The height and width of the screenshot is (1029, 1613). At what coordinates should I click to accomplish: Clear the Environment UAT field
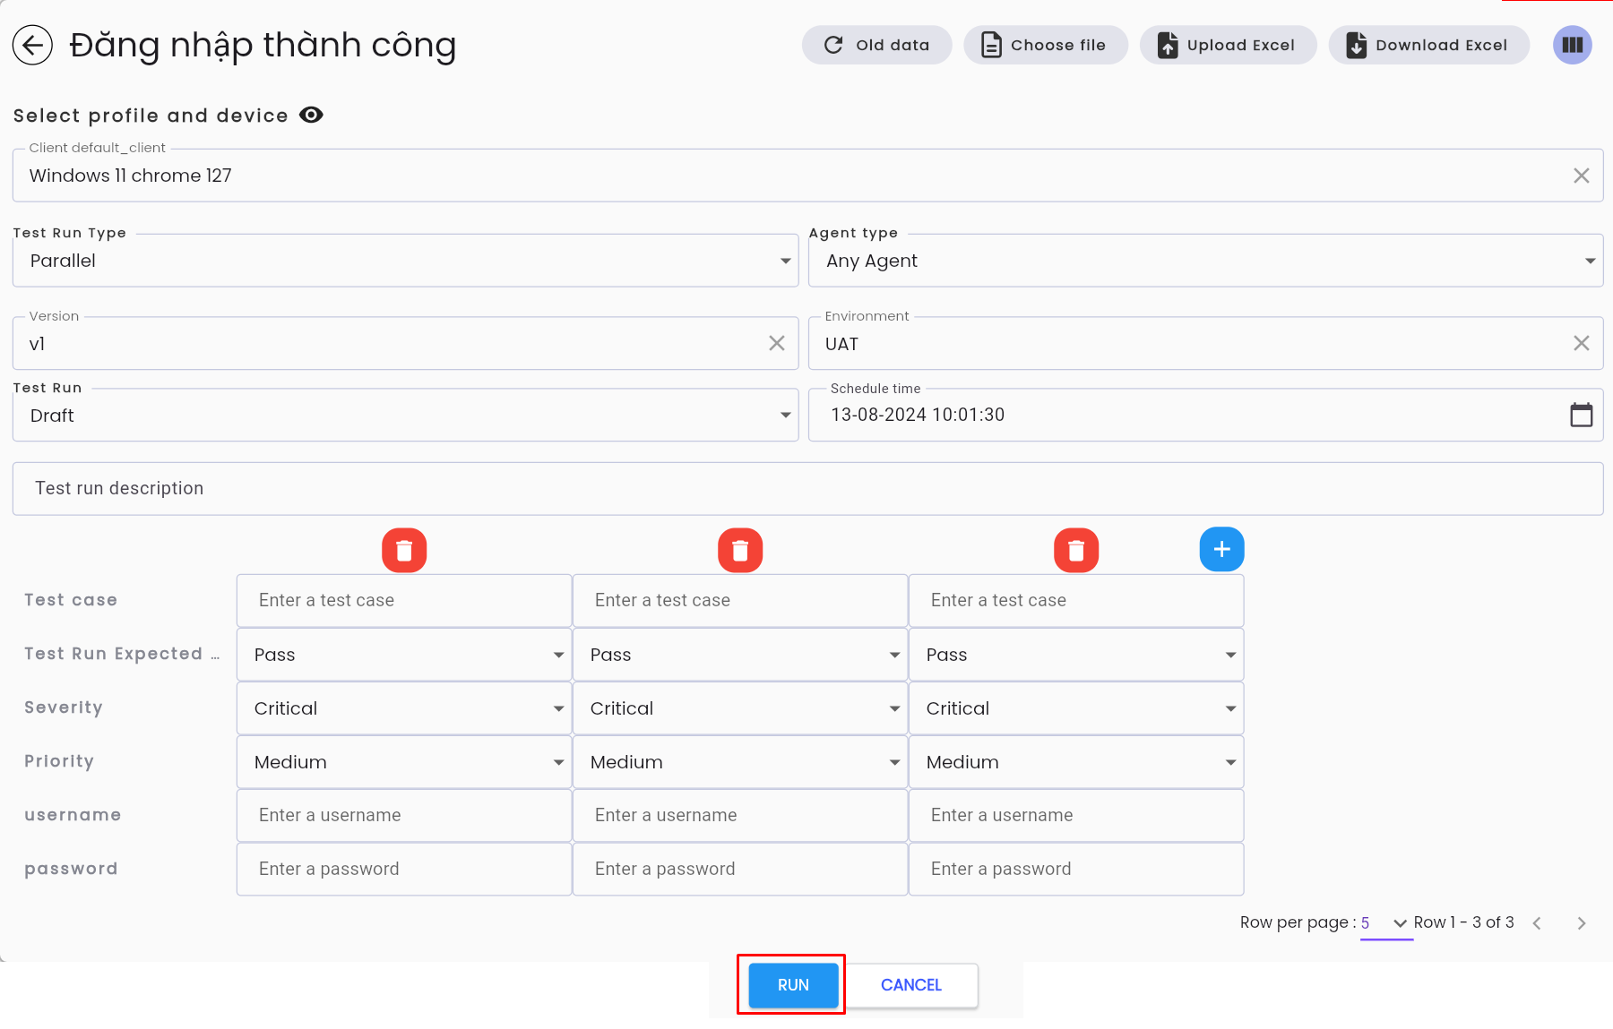[x=1581, y=343]
